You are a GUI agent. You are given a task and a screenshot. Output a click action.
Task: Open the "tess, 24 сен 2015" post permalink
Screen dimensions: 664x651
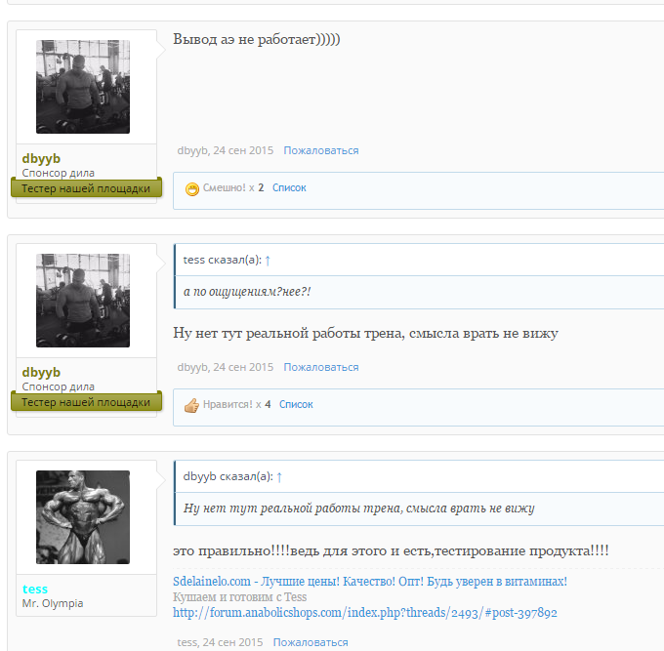point(220,642)
